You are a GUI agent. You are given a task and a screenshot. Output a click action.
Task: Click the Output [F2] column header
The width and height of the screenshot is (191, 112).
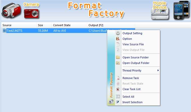pyautogui.click(x=111, y=25)
